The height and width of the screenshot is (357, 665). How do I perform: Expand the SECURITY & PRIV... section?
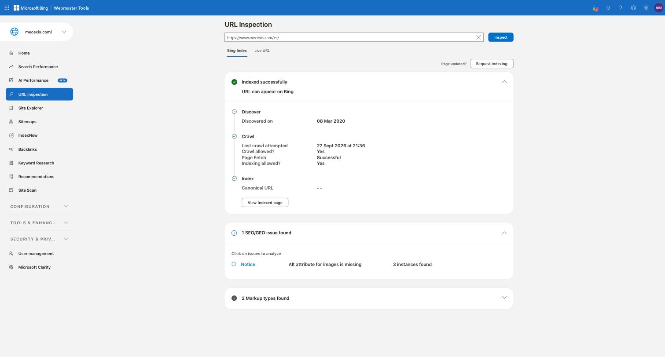(x=39, y=239)
